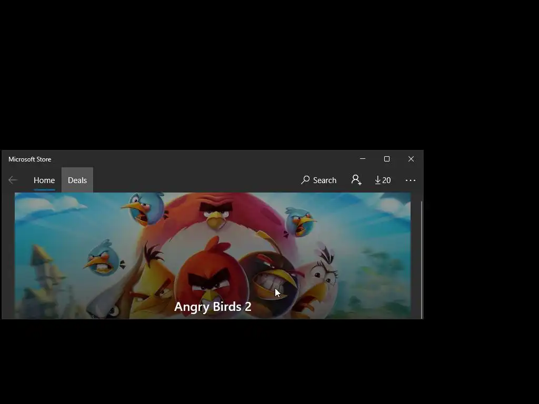Minimize the Microsoft Store window
This screenshot has width=539, height=404.
(x=363, y=159)
